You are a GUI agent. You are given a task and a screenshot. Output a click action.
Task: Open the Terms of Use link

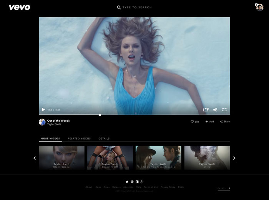(151, 187)
